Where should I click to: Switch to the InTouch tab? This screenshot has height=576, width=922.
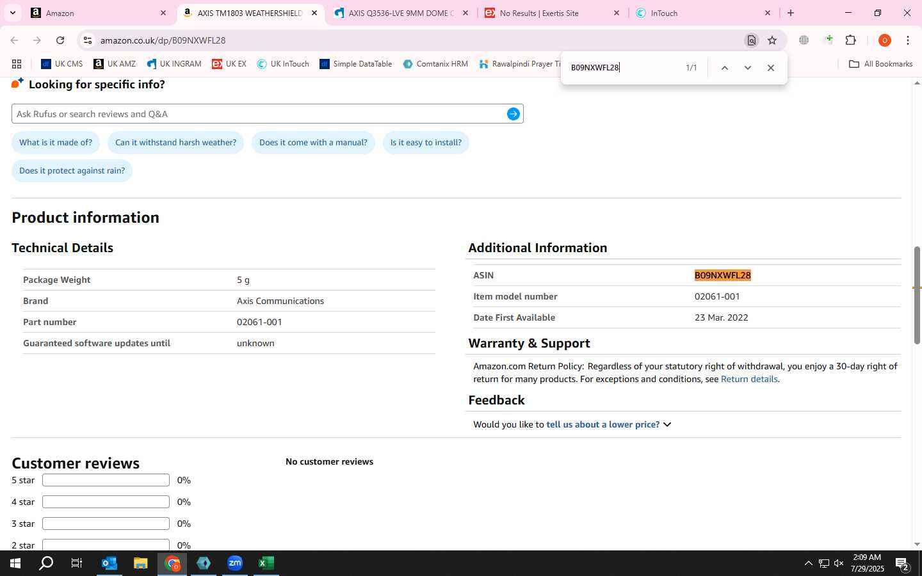click(x=703, y=13)
